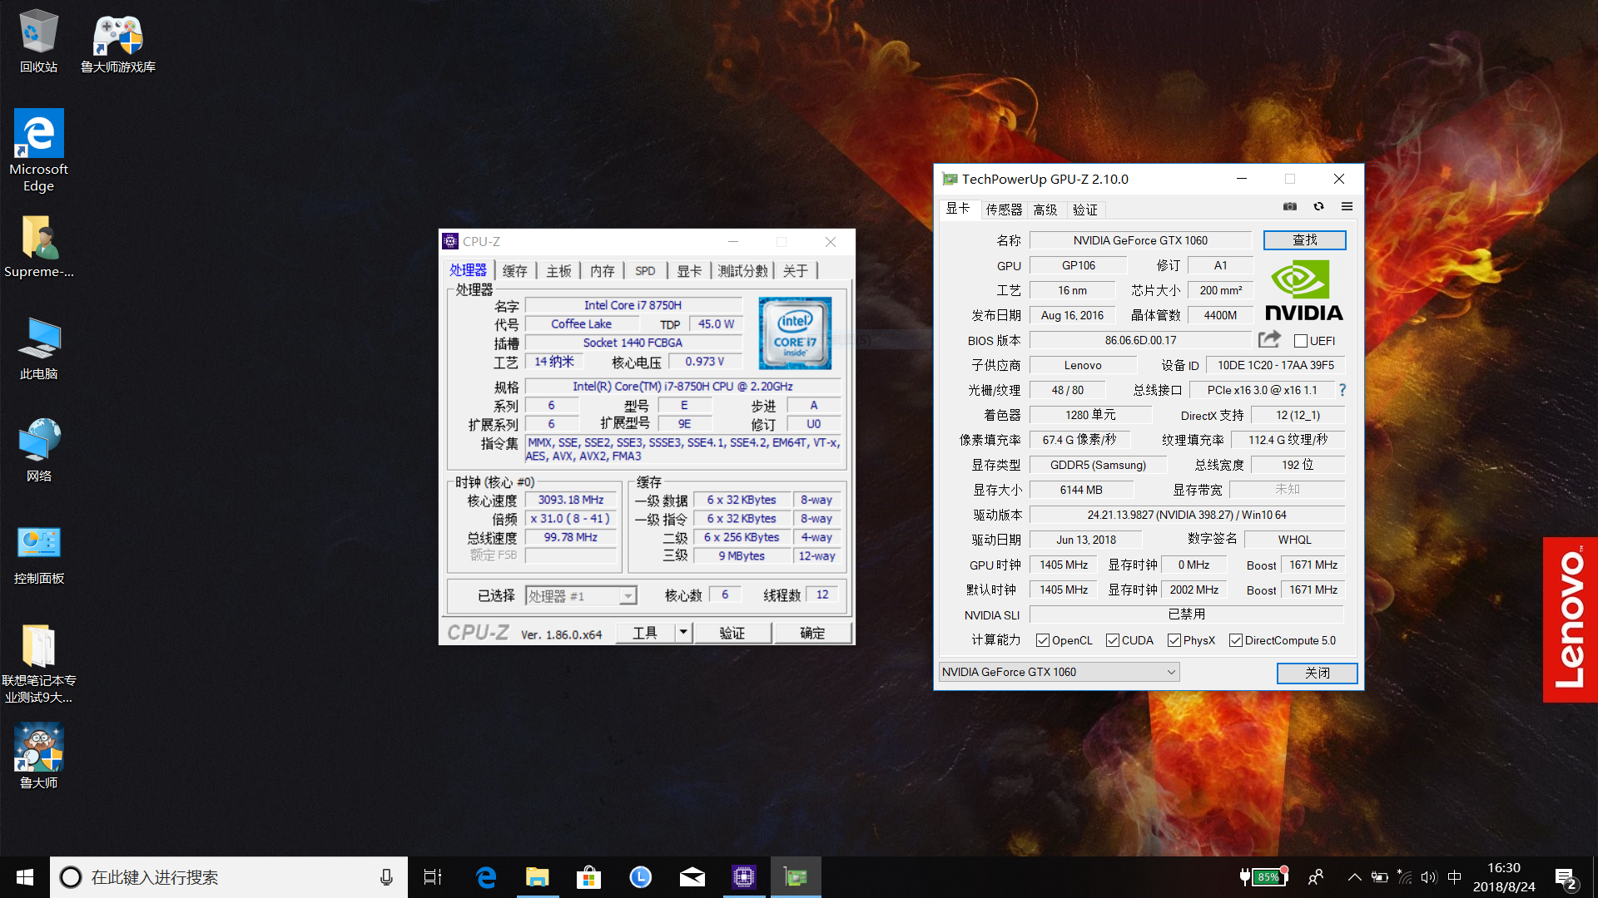Select 联想笔记本专业测试 folder icon
The height and width of the screenshot is (898, 1598).
point(38,664)
